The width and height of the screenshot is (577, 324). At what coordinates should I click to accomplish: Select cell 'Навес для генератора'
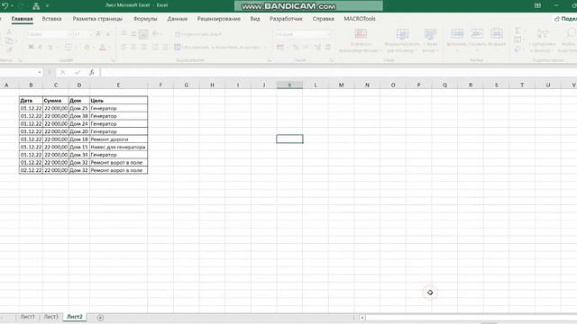pyautogui.click(x=118, y=147)
